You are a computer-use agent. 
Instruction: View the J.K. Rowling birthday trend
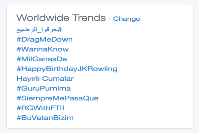67,69
